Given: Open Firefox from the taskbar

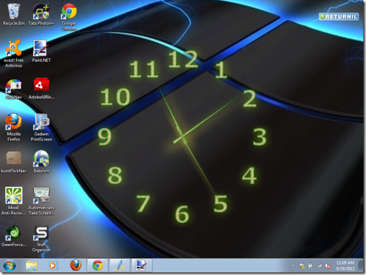Looking at the screenshot, I should click(x=75, y=265).
